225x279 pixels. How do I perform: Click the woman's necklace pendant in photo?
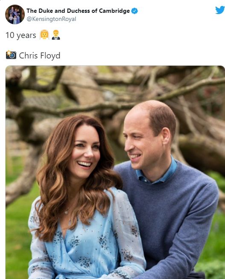[67, 212]
